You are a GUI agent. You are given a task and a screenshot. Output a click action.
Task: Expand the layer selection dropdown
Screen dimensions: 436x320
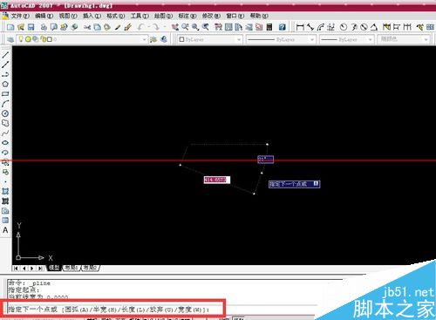[144, 39]
